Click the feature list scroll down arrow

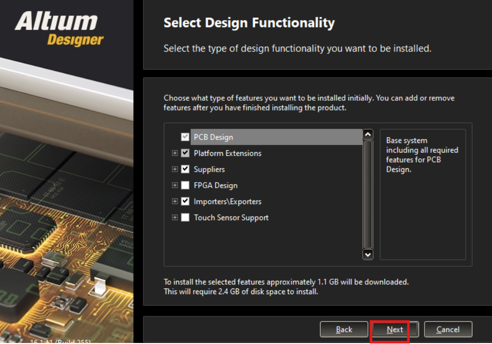click(368, 255)
